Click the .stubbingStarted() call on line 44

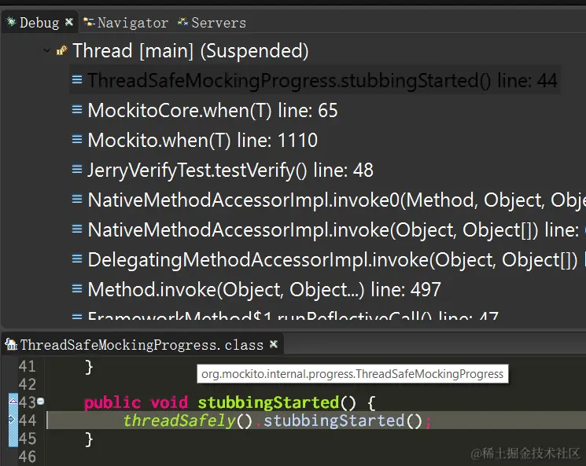[x=340, y=421]
